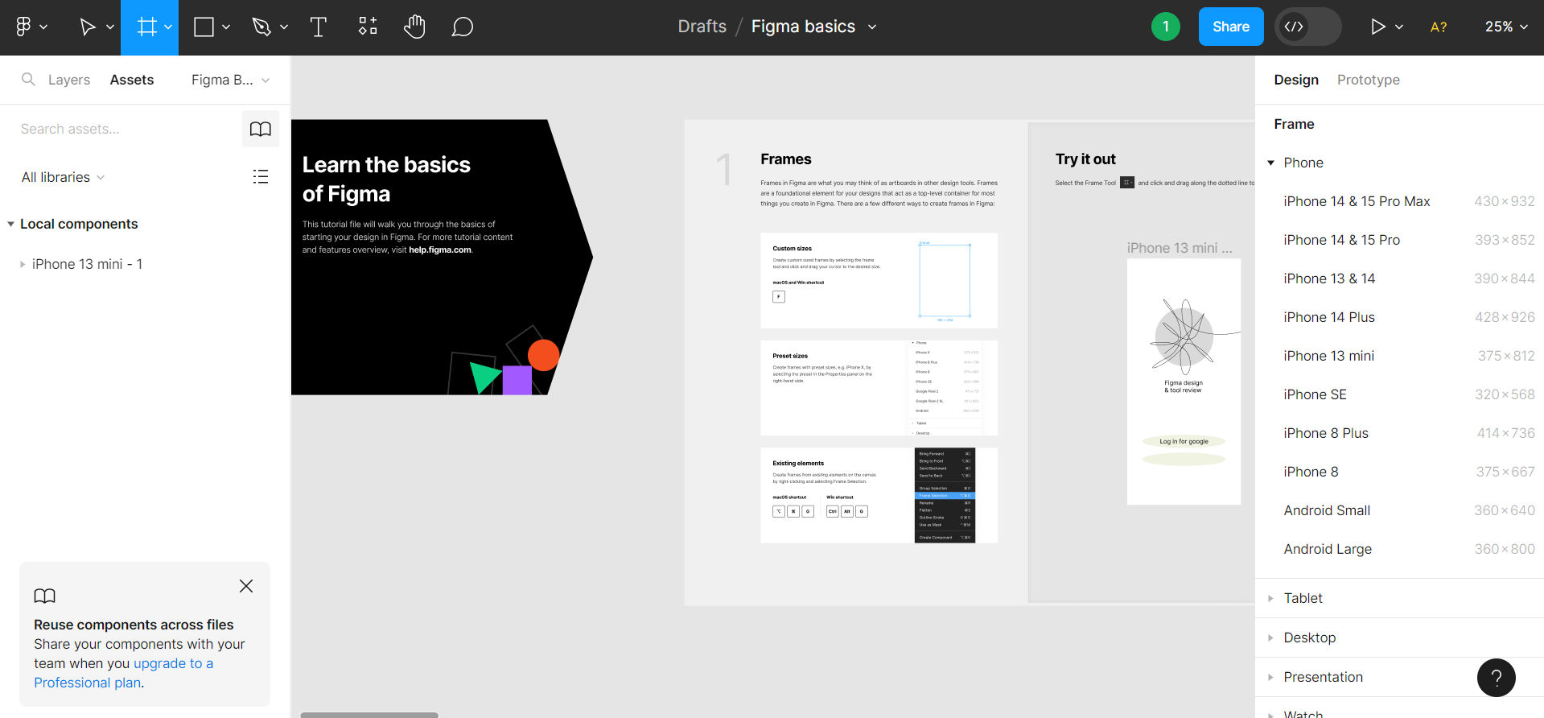
Task: Collapse the Phone preset group
Action: (x=1271, y=163)
